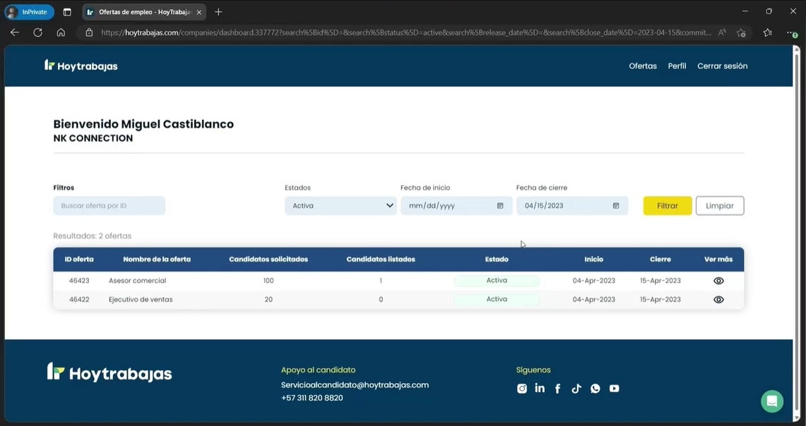View details of Asesor comercial offer

point(718,281)
